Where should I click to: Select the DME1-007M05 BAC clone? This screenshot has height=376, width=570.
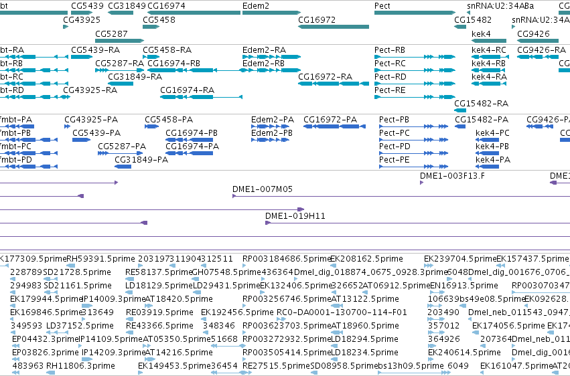[401, 196]
